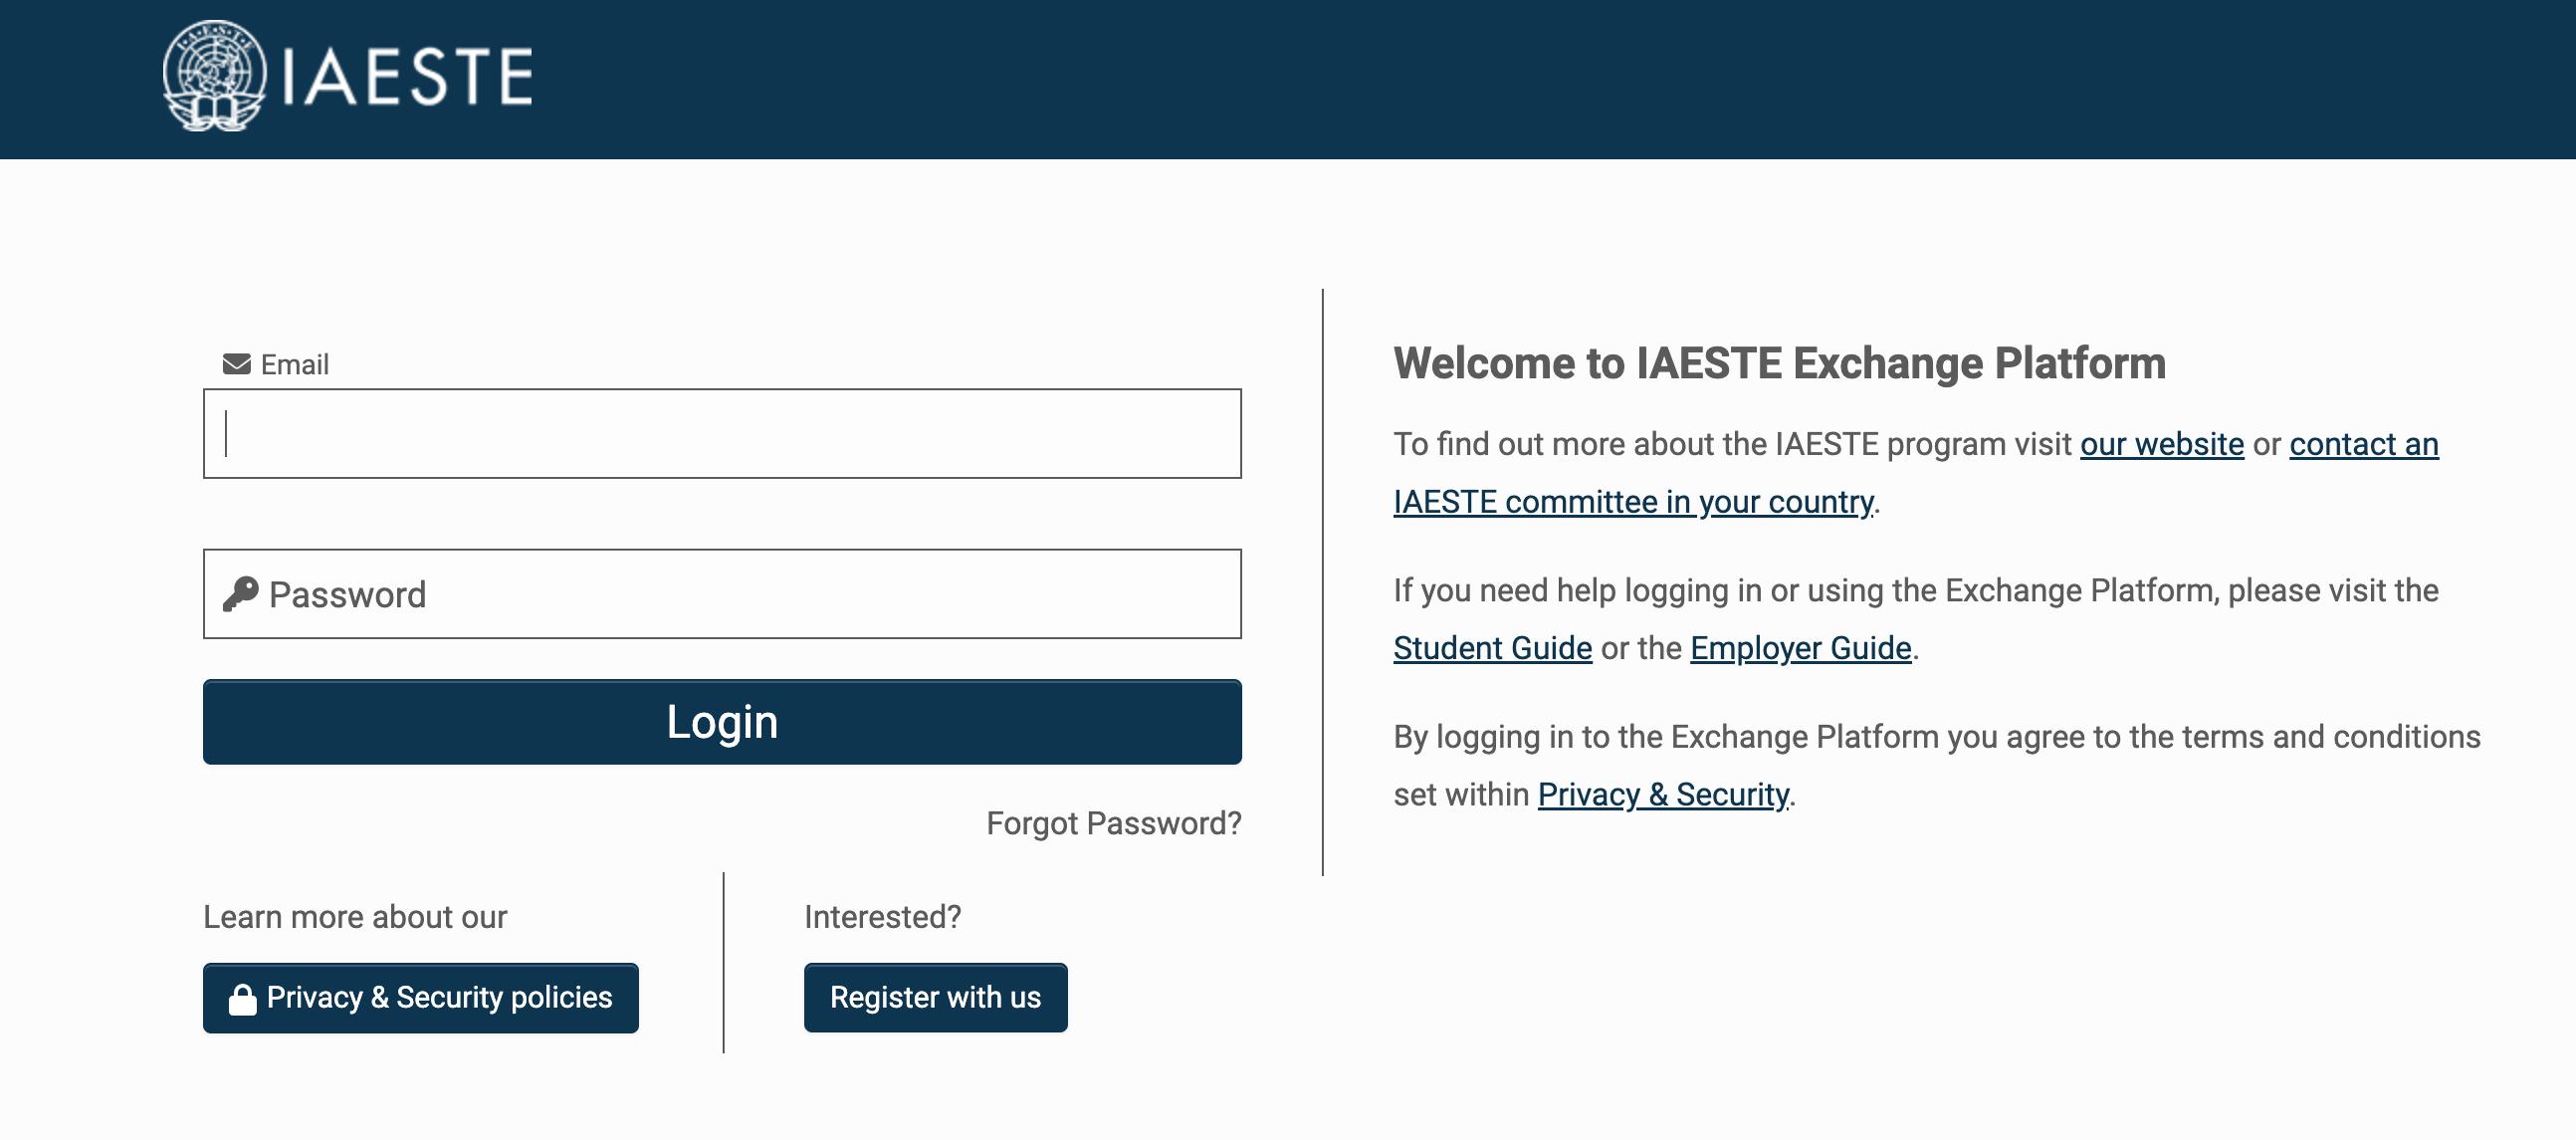Click the IAESTE wordmark in header
The image size is (2576, 1140).
(407, 77)
